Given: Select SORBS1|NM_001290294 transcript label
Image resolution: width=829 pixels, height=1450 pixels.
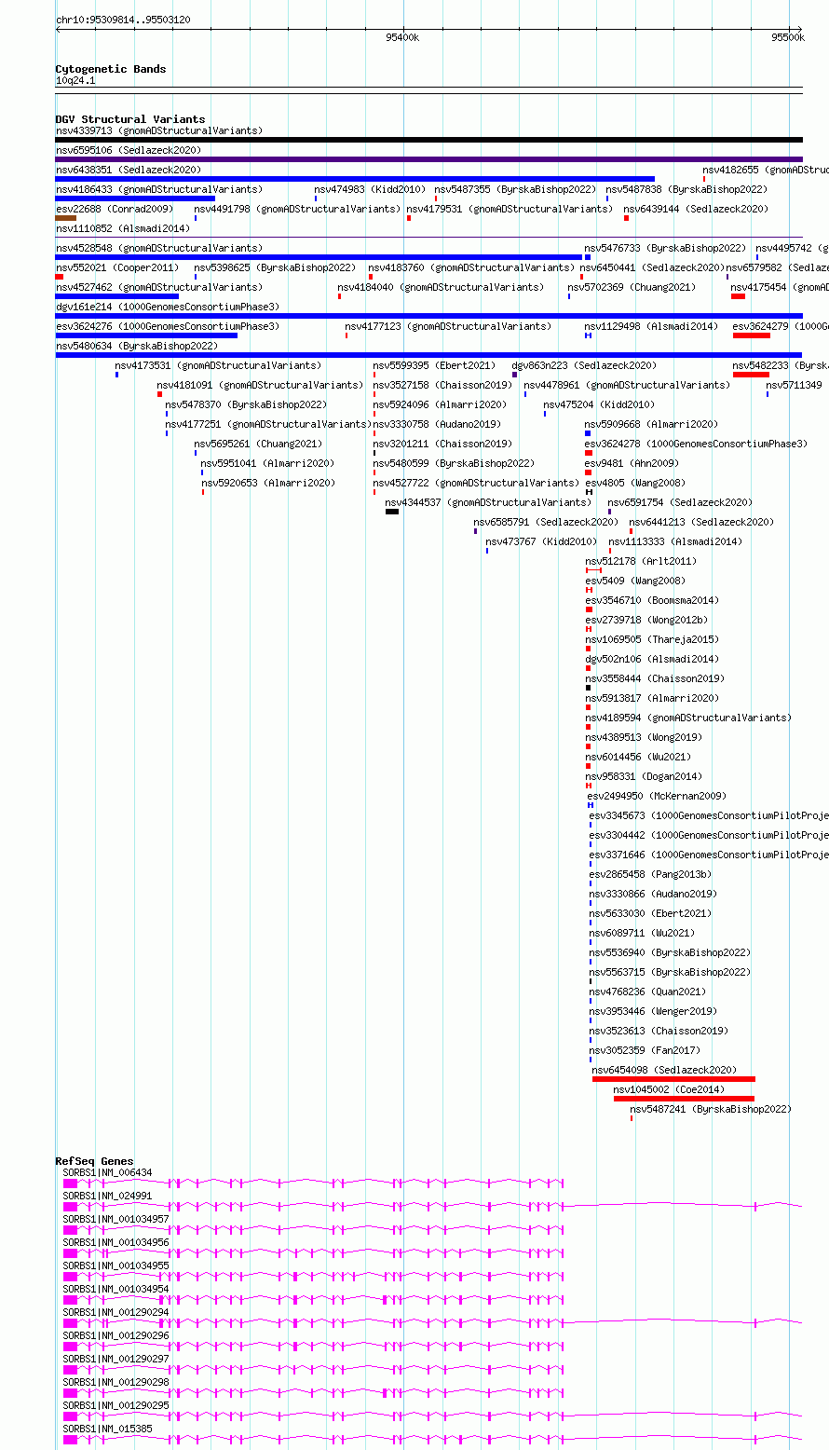Looking at the screenshot, I should click(116, 1312).
